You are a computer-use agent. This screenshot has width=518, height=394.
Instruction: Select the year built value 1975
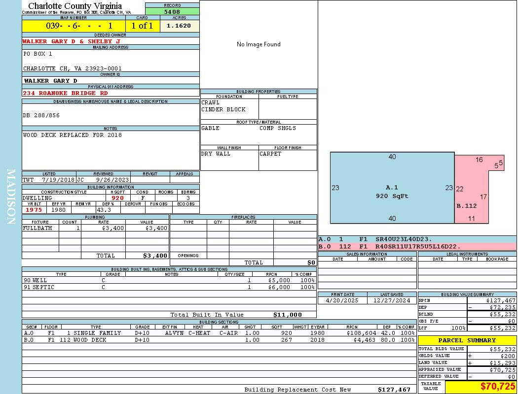pyautogui.click(x=34, y=210)
